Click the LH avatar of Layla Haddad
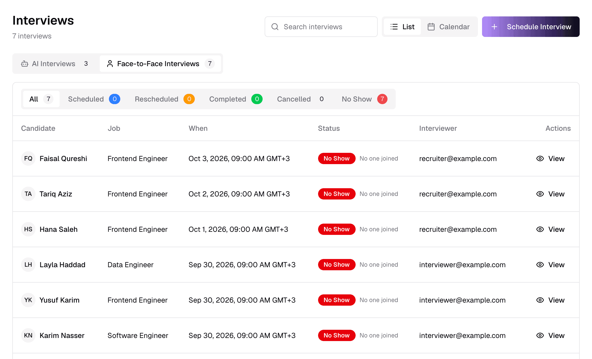Screen dimensions: 592x359 (28, 265)
